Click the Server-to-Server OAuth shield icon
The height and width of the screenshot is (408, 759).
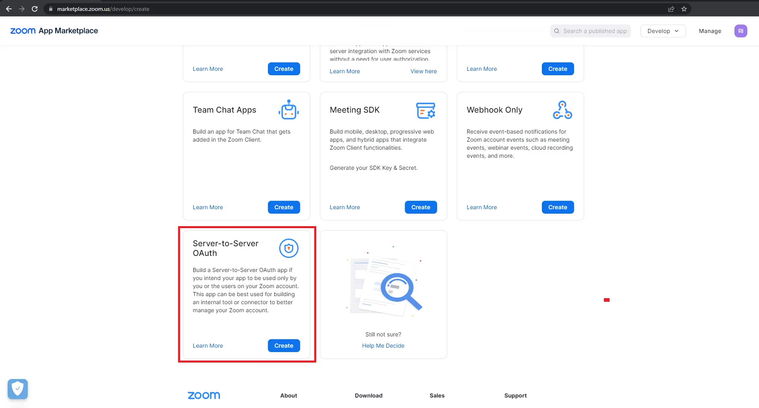point(289,248)
